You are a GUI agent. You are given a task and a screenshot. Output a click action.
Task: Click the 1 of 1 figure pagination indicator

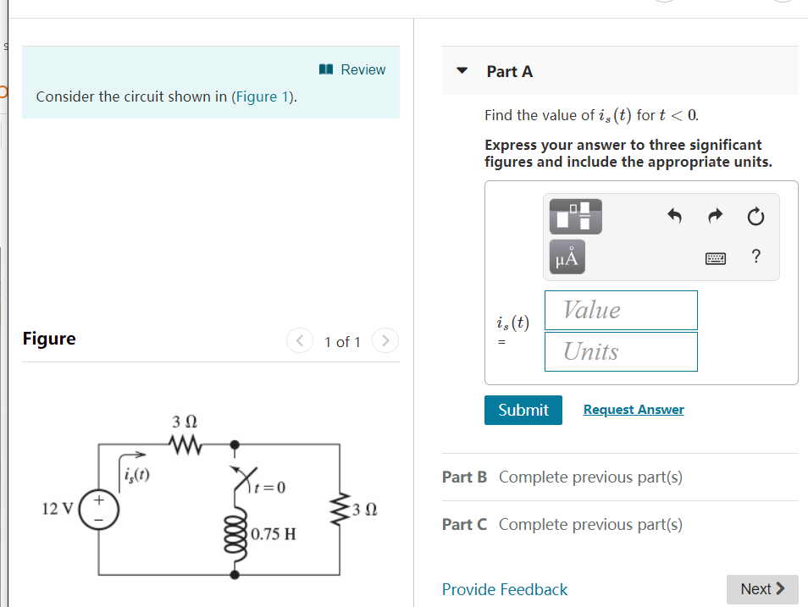pyautogui.click(x=343, y=341)
